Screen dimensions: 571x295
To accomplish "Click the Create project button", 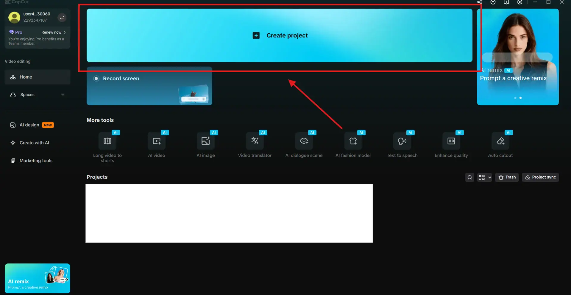I will pyautogui.click(x=279, y=35).
